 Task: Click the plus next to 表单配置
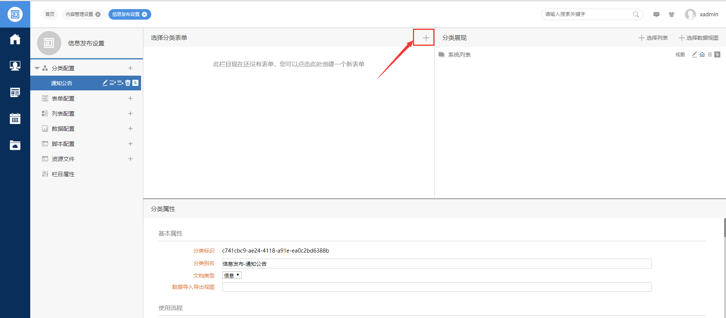click(x=130, y=98)
